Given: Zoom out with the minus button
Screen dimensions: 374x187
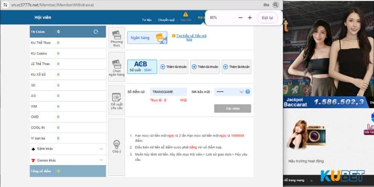Looking at the screenshot, I should point(240,18).
